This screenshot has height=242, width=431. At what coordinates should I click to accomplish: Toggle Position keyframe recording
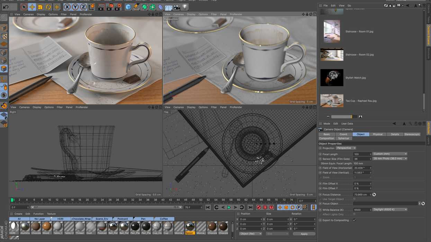pos(280,207)
